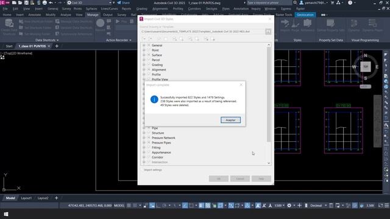
Task: Expand the Alignment node in styles tree
Action: click(144, 69)
